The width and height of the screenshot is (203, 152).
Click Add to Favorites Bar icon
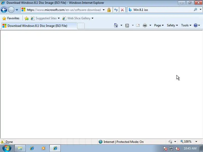pyautogui.click(x=27, y=18)
